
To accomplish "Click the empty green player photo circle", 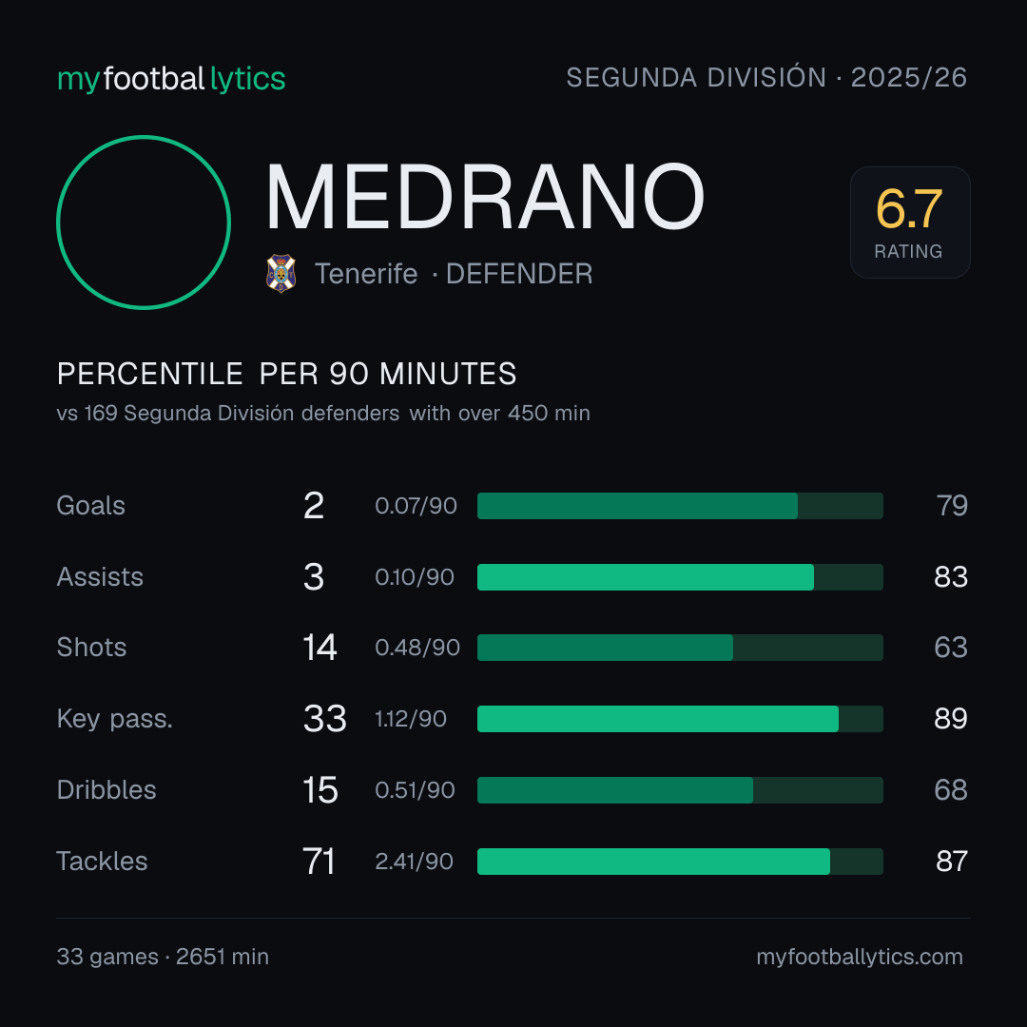I will coord(144,222).
